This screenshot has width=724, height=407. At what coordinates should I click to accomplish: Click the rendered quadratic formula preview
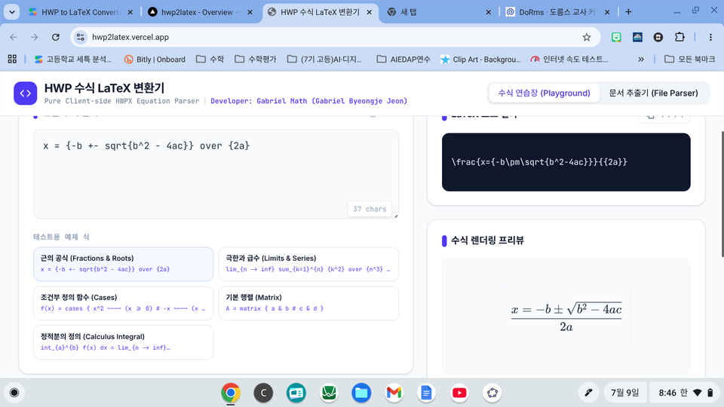[x=566, y=317]
